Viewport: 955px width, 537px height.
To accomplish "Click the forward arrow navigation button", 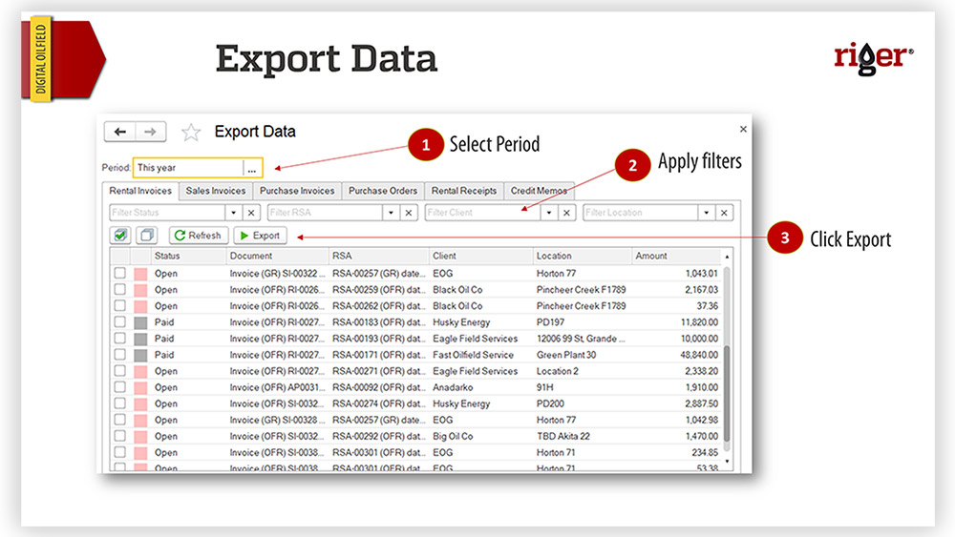I will 151,132.
